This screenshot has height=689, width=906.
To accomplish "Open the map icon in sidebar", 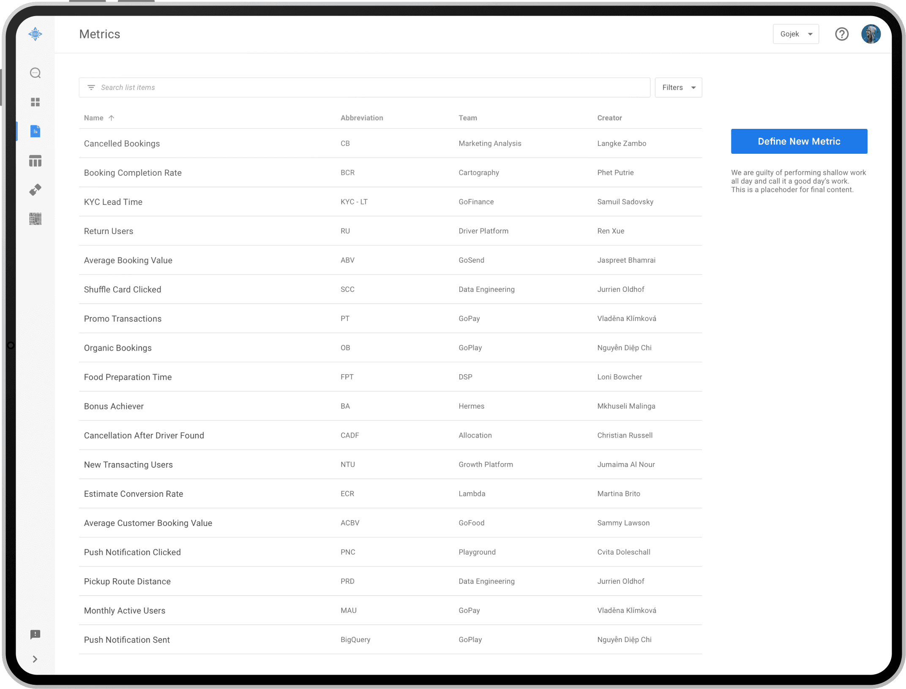I will tap(35, 219).
